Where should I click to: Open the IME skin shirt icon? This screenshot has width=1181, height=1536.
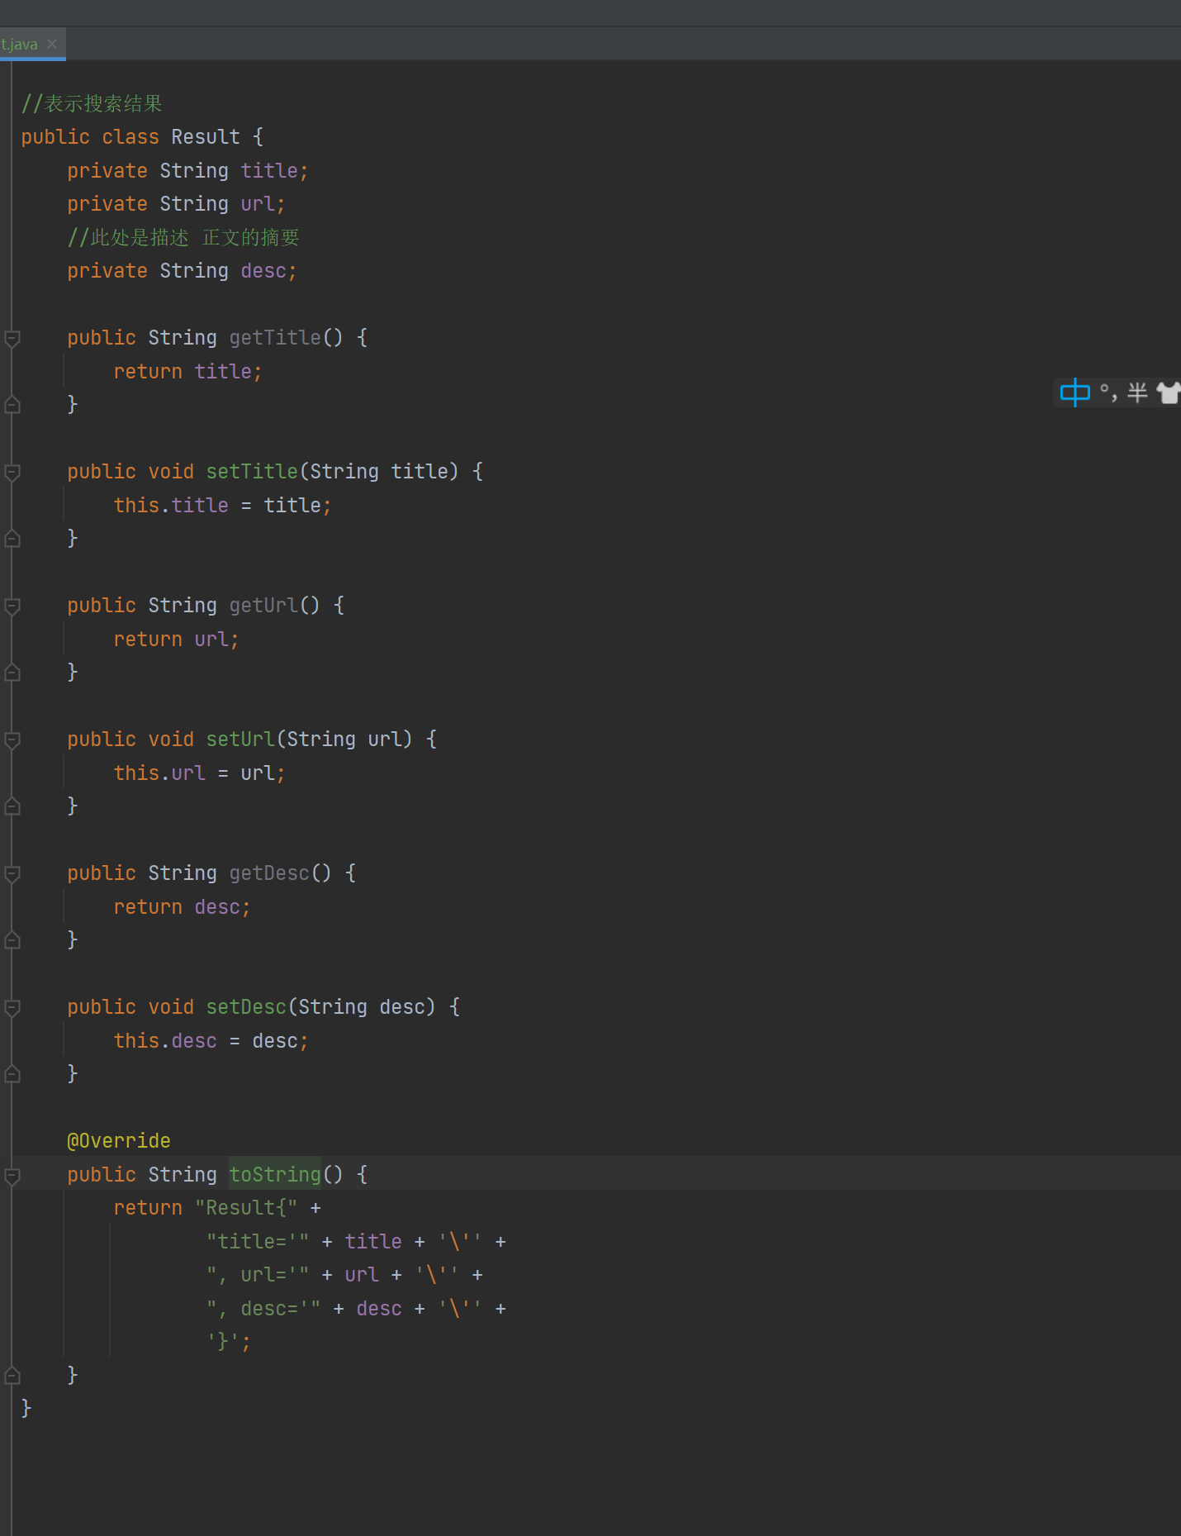(1168, 393)
